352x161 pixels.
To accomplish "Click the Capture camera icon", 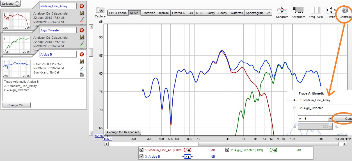I will pos(100,10).
